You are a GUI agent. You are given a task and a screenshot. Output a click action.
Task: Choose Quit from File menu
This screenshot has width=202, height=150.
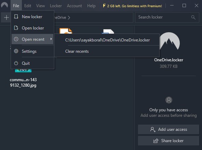click(32, 63)
